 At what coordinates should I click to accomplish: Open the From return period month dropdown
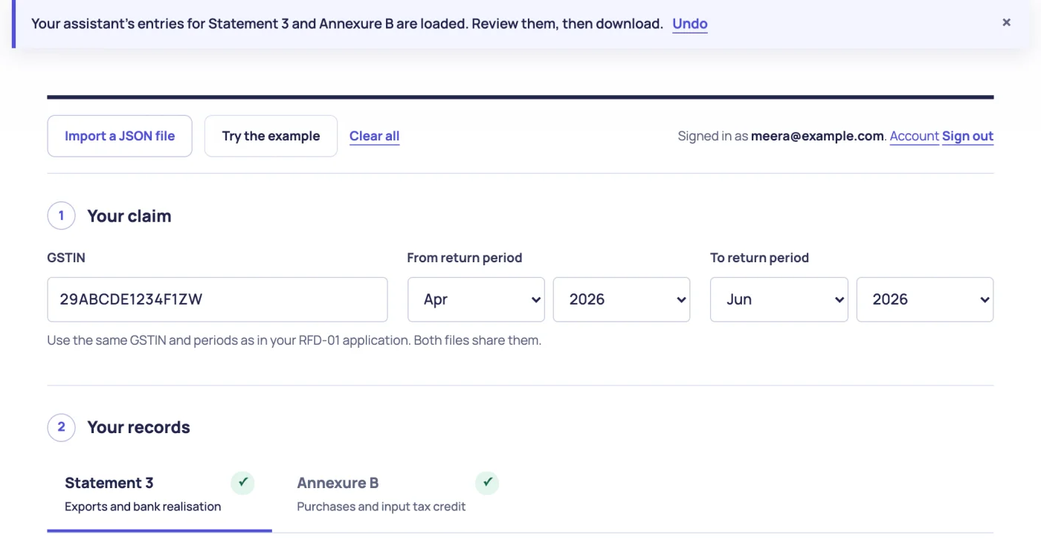tap(476, 299)
